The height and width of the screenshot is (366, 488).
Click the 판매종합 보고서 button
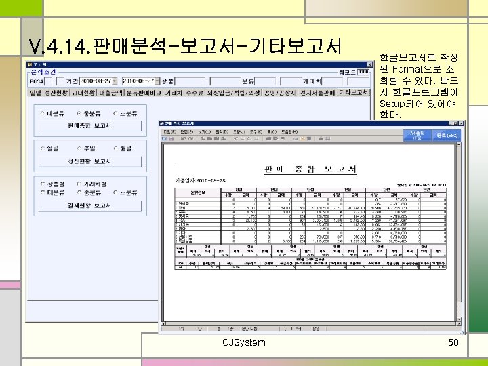(x=90, y=126)
